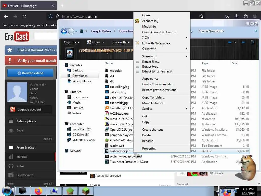Screen dimensions: 261x196
Task: Select readme.txt file
Action: pos(117,146)
